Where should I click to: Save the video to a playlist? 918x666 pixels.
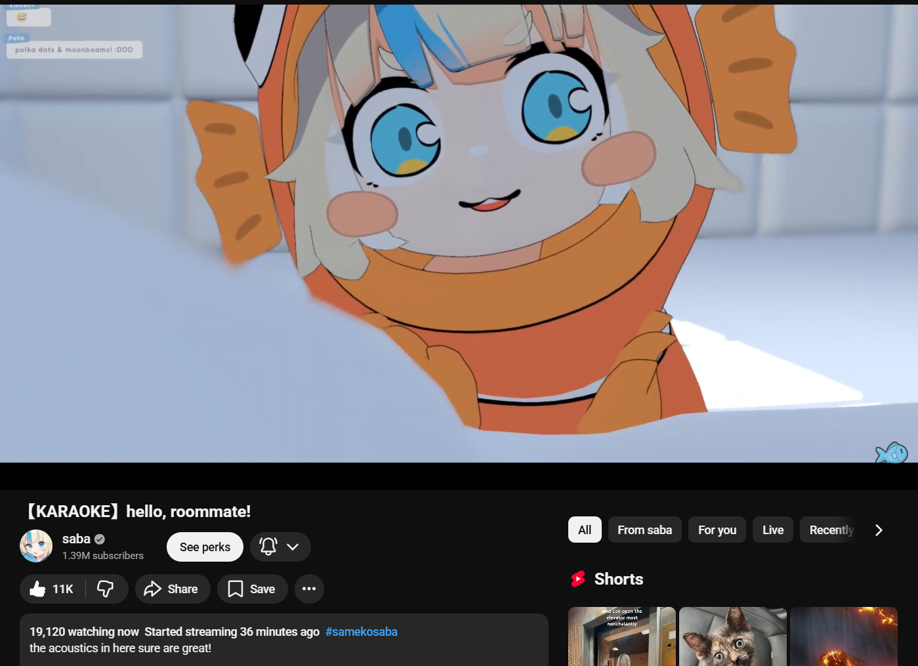(252, 589)
